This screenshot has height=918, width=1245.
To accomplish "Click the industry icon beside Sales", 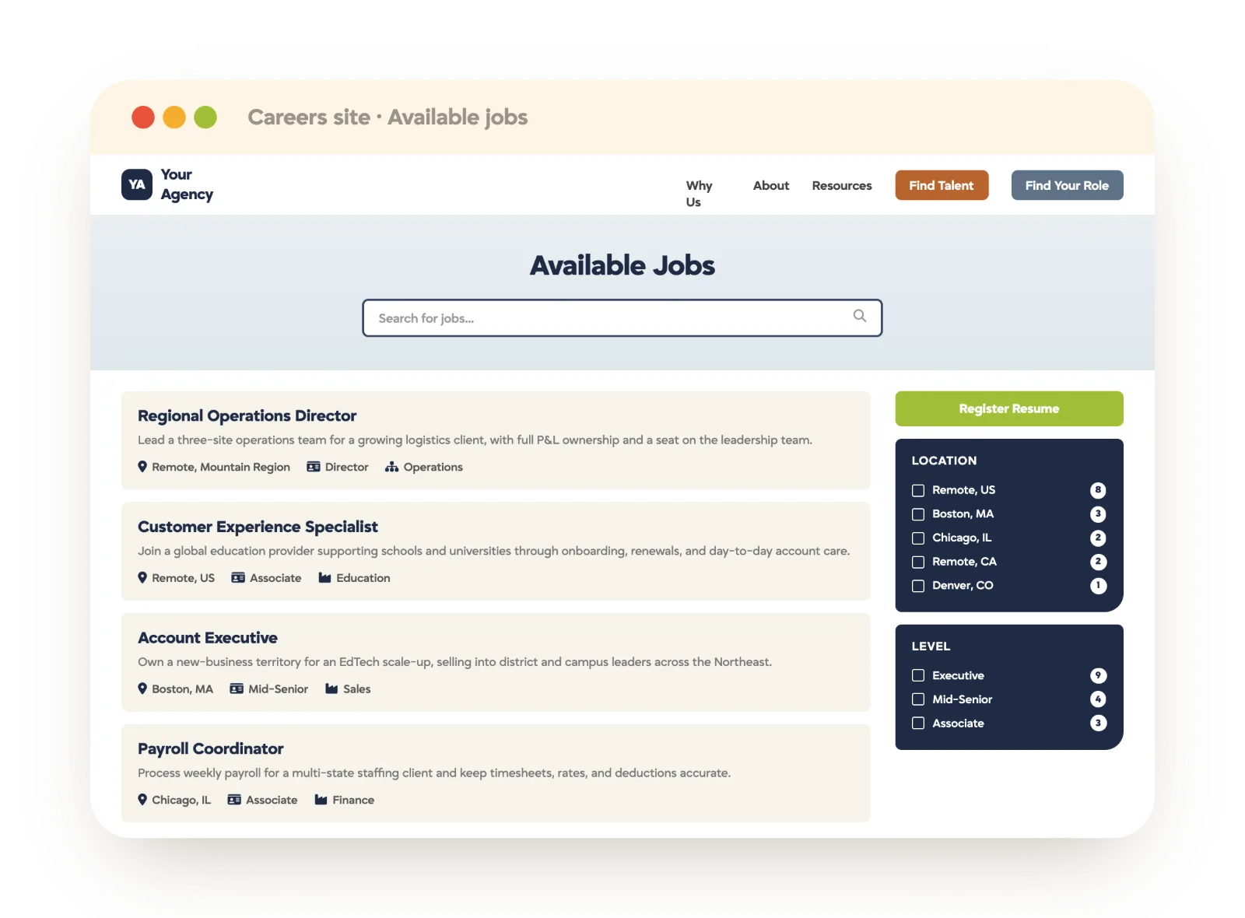I will 331,688.
